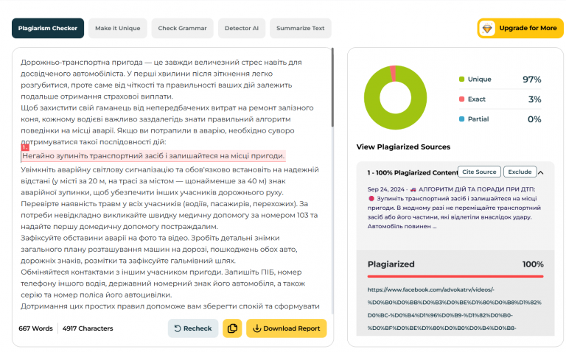Open the Summarize Text tab
The height and width of the screenshot is (352, 566).
(x=301, y=28)
